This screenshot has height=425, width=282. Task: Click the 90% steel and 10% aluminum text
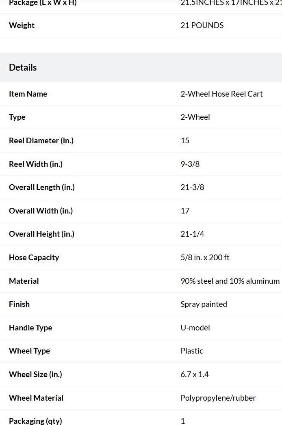(x=230, y=281)
